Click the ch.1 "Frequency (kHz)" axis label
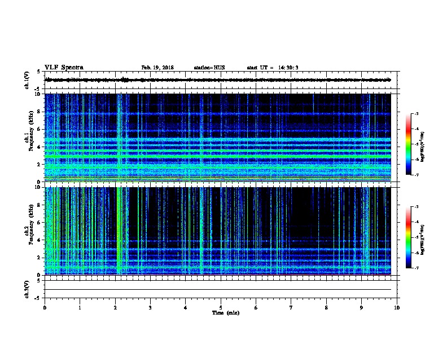 point(31,131)
